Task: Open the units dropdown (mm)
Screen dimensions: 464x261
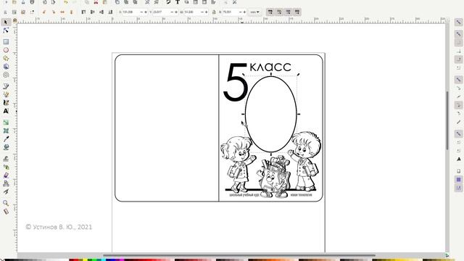Action: pos(254,12)
